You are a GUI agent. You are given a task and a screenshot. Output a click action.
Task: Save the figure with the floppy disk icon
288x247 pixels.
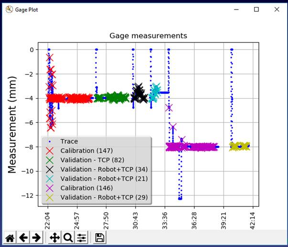[99, 237]
